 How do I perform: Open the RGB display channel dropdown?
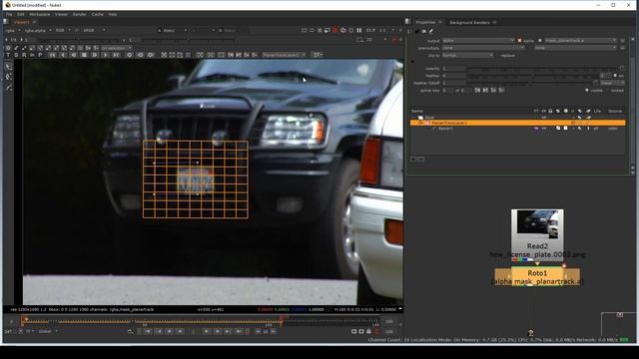click(x=62, y=30)
